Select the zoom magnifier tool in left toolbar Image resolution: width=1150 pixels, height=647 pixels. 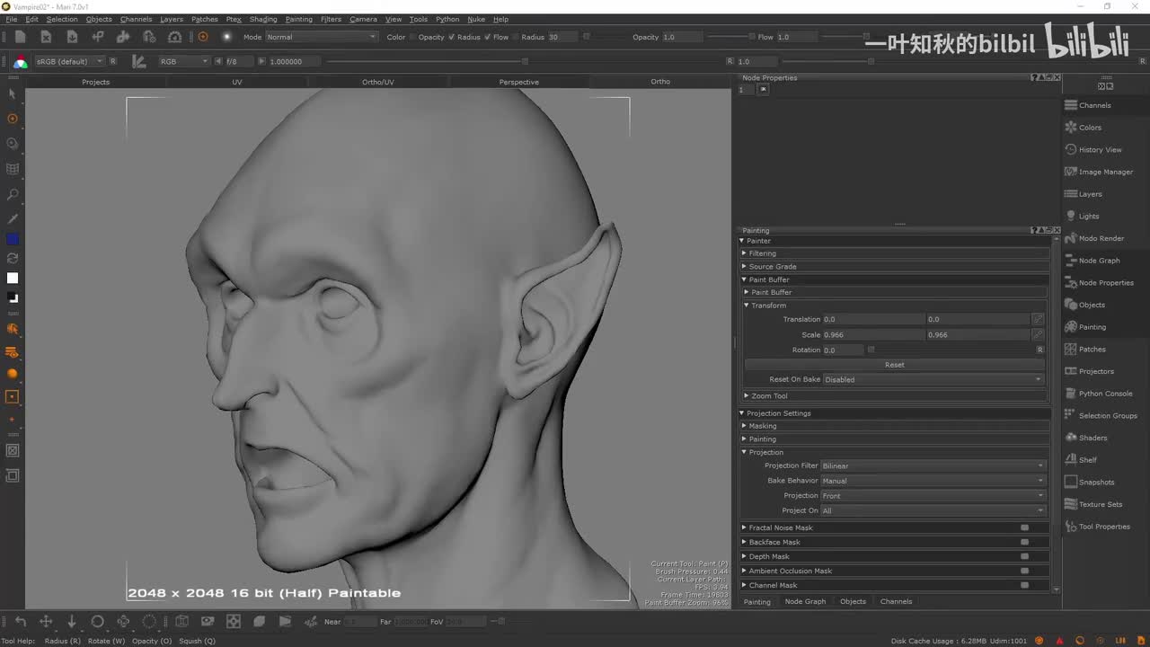(13, 194)
